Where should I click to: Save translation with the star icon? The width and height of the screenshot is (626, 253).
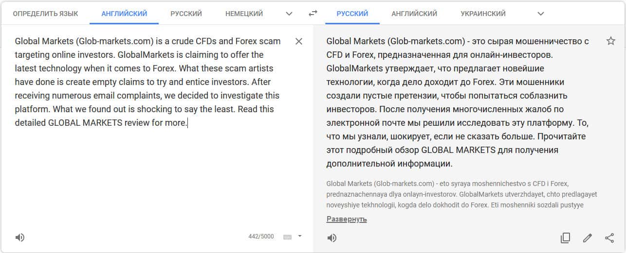[611, 41]
